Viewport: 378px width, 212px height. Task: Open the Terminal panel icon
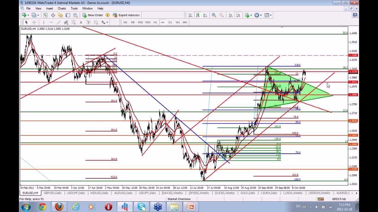point(68,15)
